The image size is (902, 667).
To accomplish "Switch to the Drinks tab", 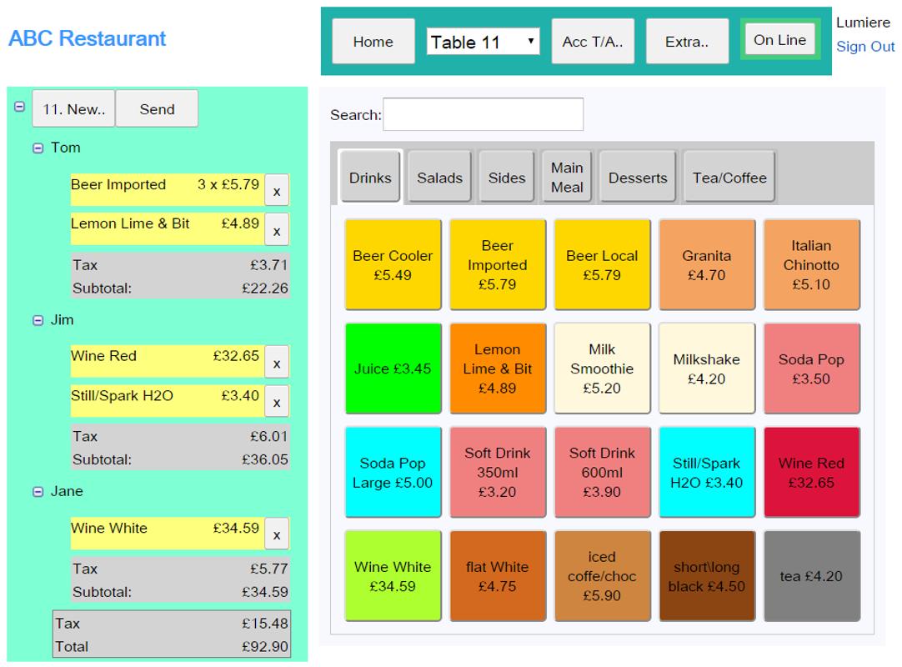I will pos(370,178).
